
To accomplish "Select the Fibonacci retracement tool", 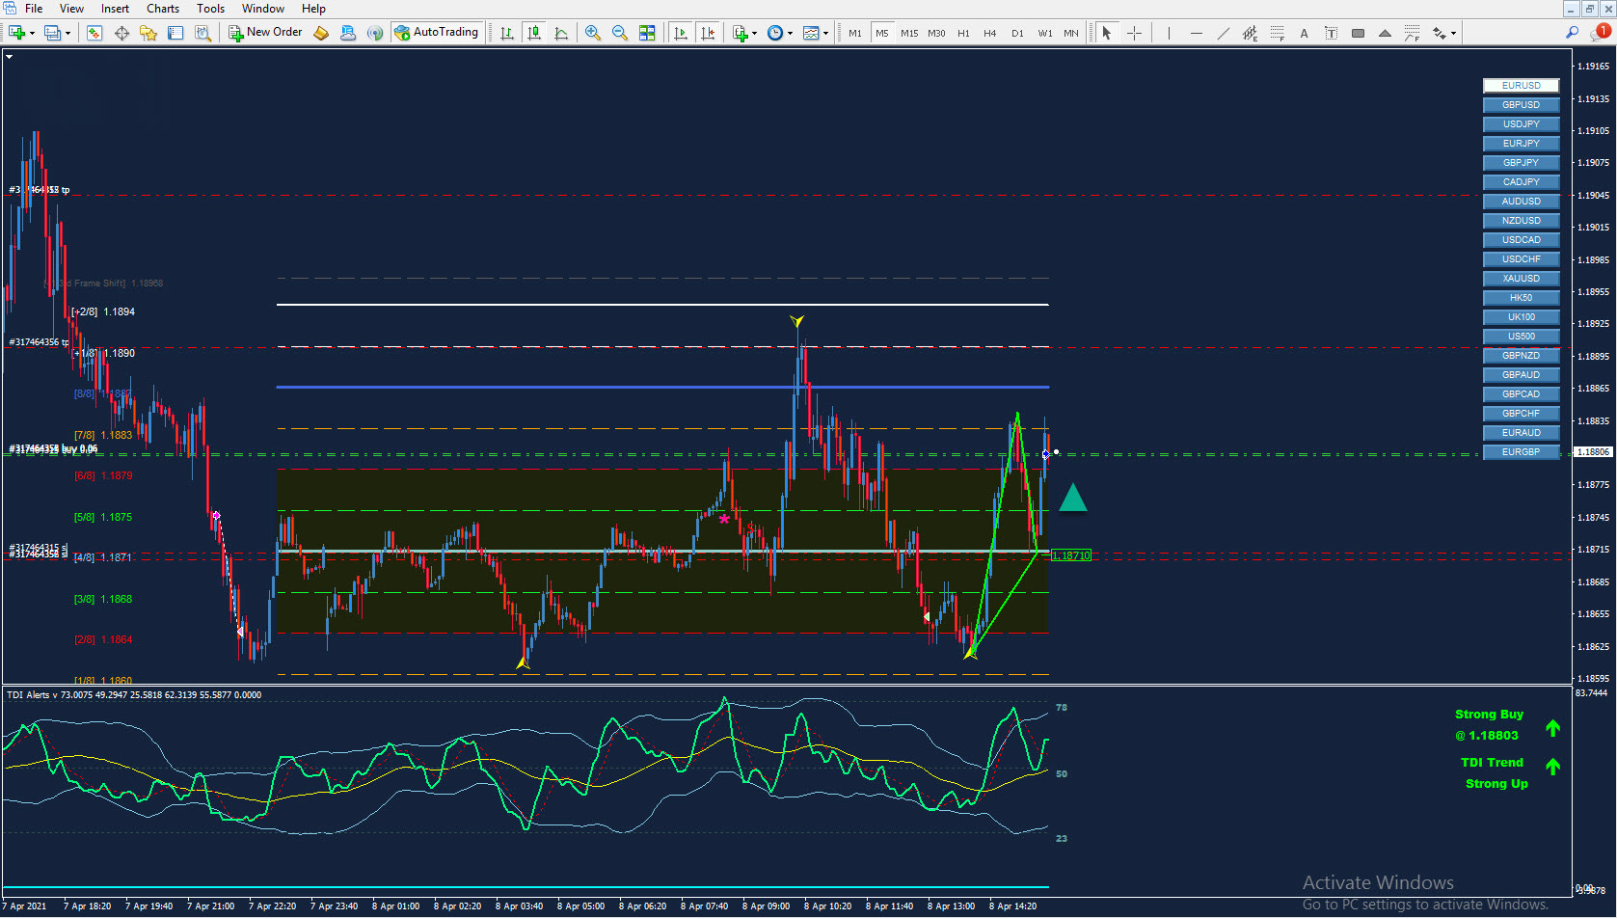I will [x=1277, y=33].
